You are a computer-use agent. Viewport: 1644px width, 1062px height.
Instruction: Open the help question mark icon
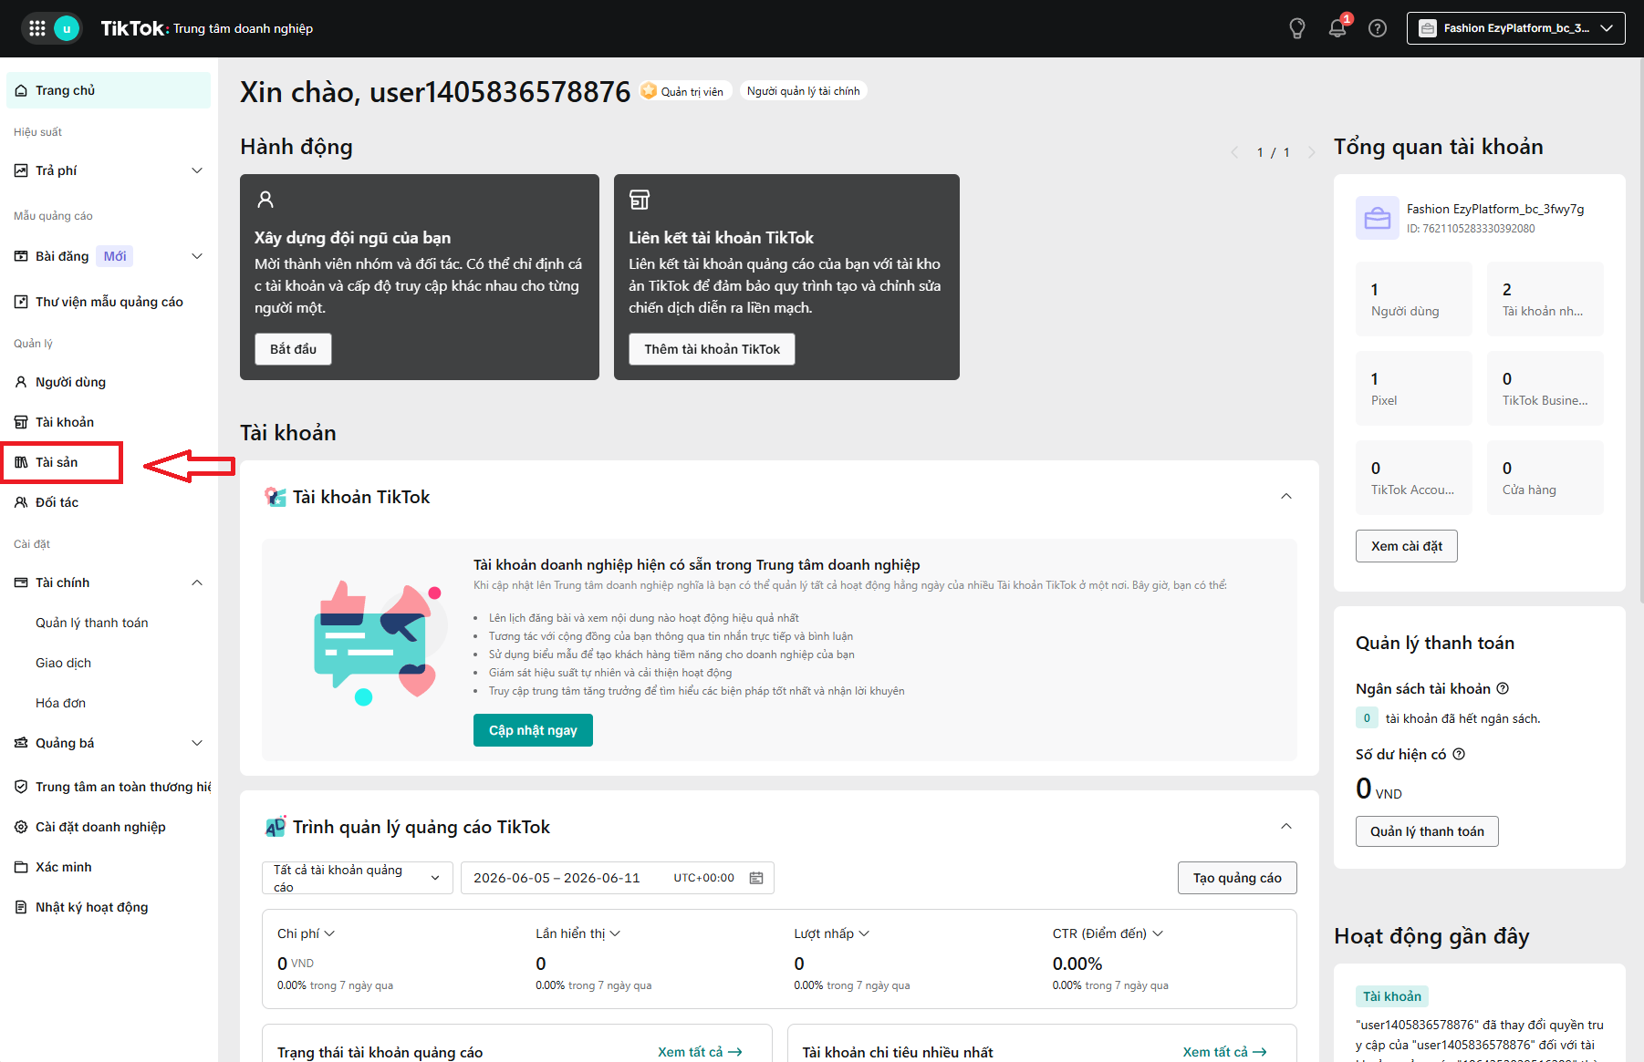[x=1378, y=28]
